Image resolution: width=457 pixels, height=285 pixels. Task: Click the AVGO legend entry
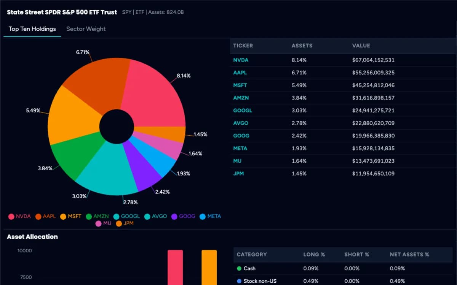(x=156, y=217)
